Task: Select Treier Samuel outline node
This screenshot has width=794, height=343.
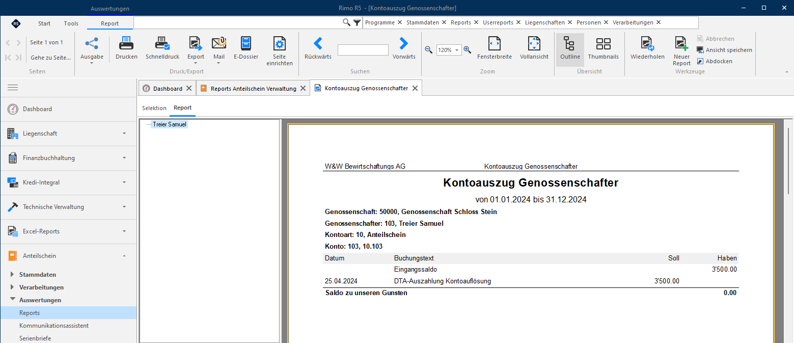Action: tap(170, 124)
